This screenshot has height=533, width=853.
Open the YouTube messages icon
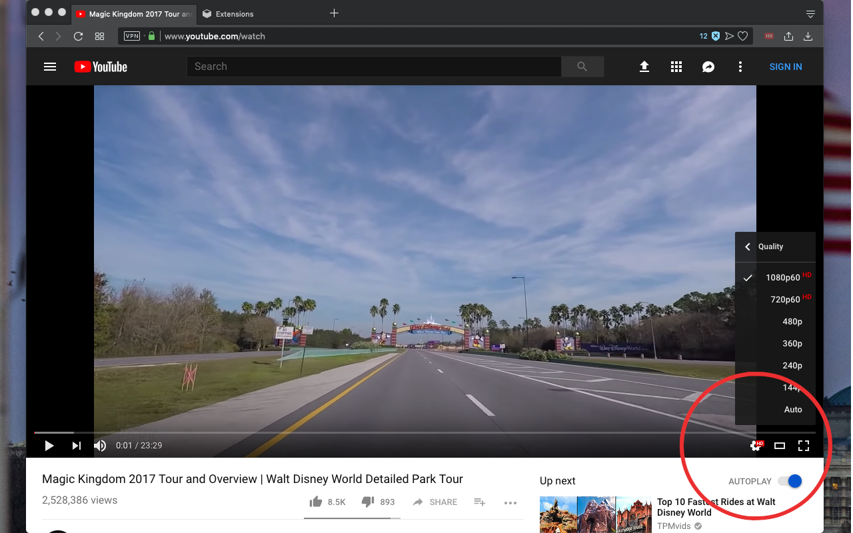708,67
